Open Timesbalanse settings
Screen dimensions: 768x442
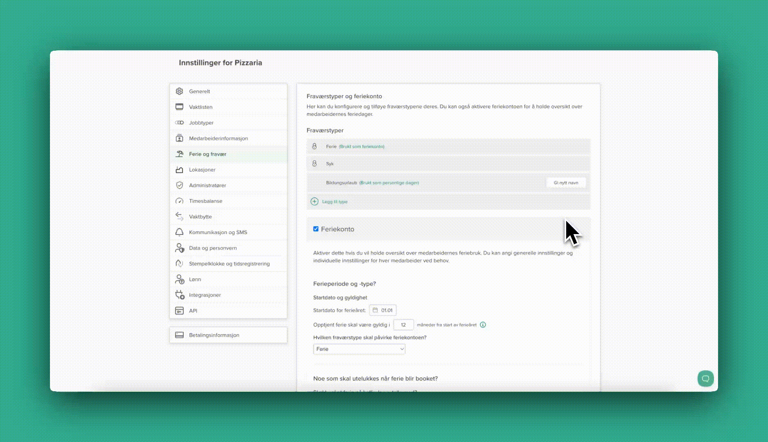(228, 201)
